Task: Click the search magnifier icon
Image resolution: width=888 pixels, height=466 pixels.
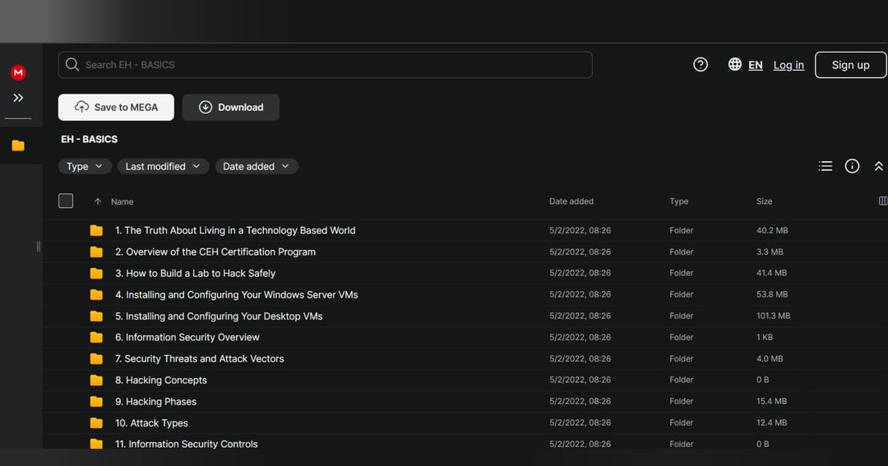Action: coord(72,65)
